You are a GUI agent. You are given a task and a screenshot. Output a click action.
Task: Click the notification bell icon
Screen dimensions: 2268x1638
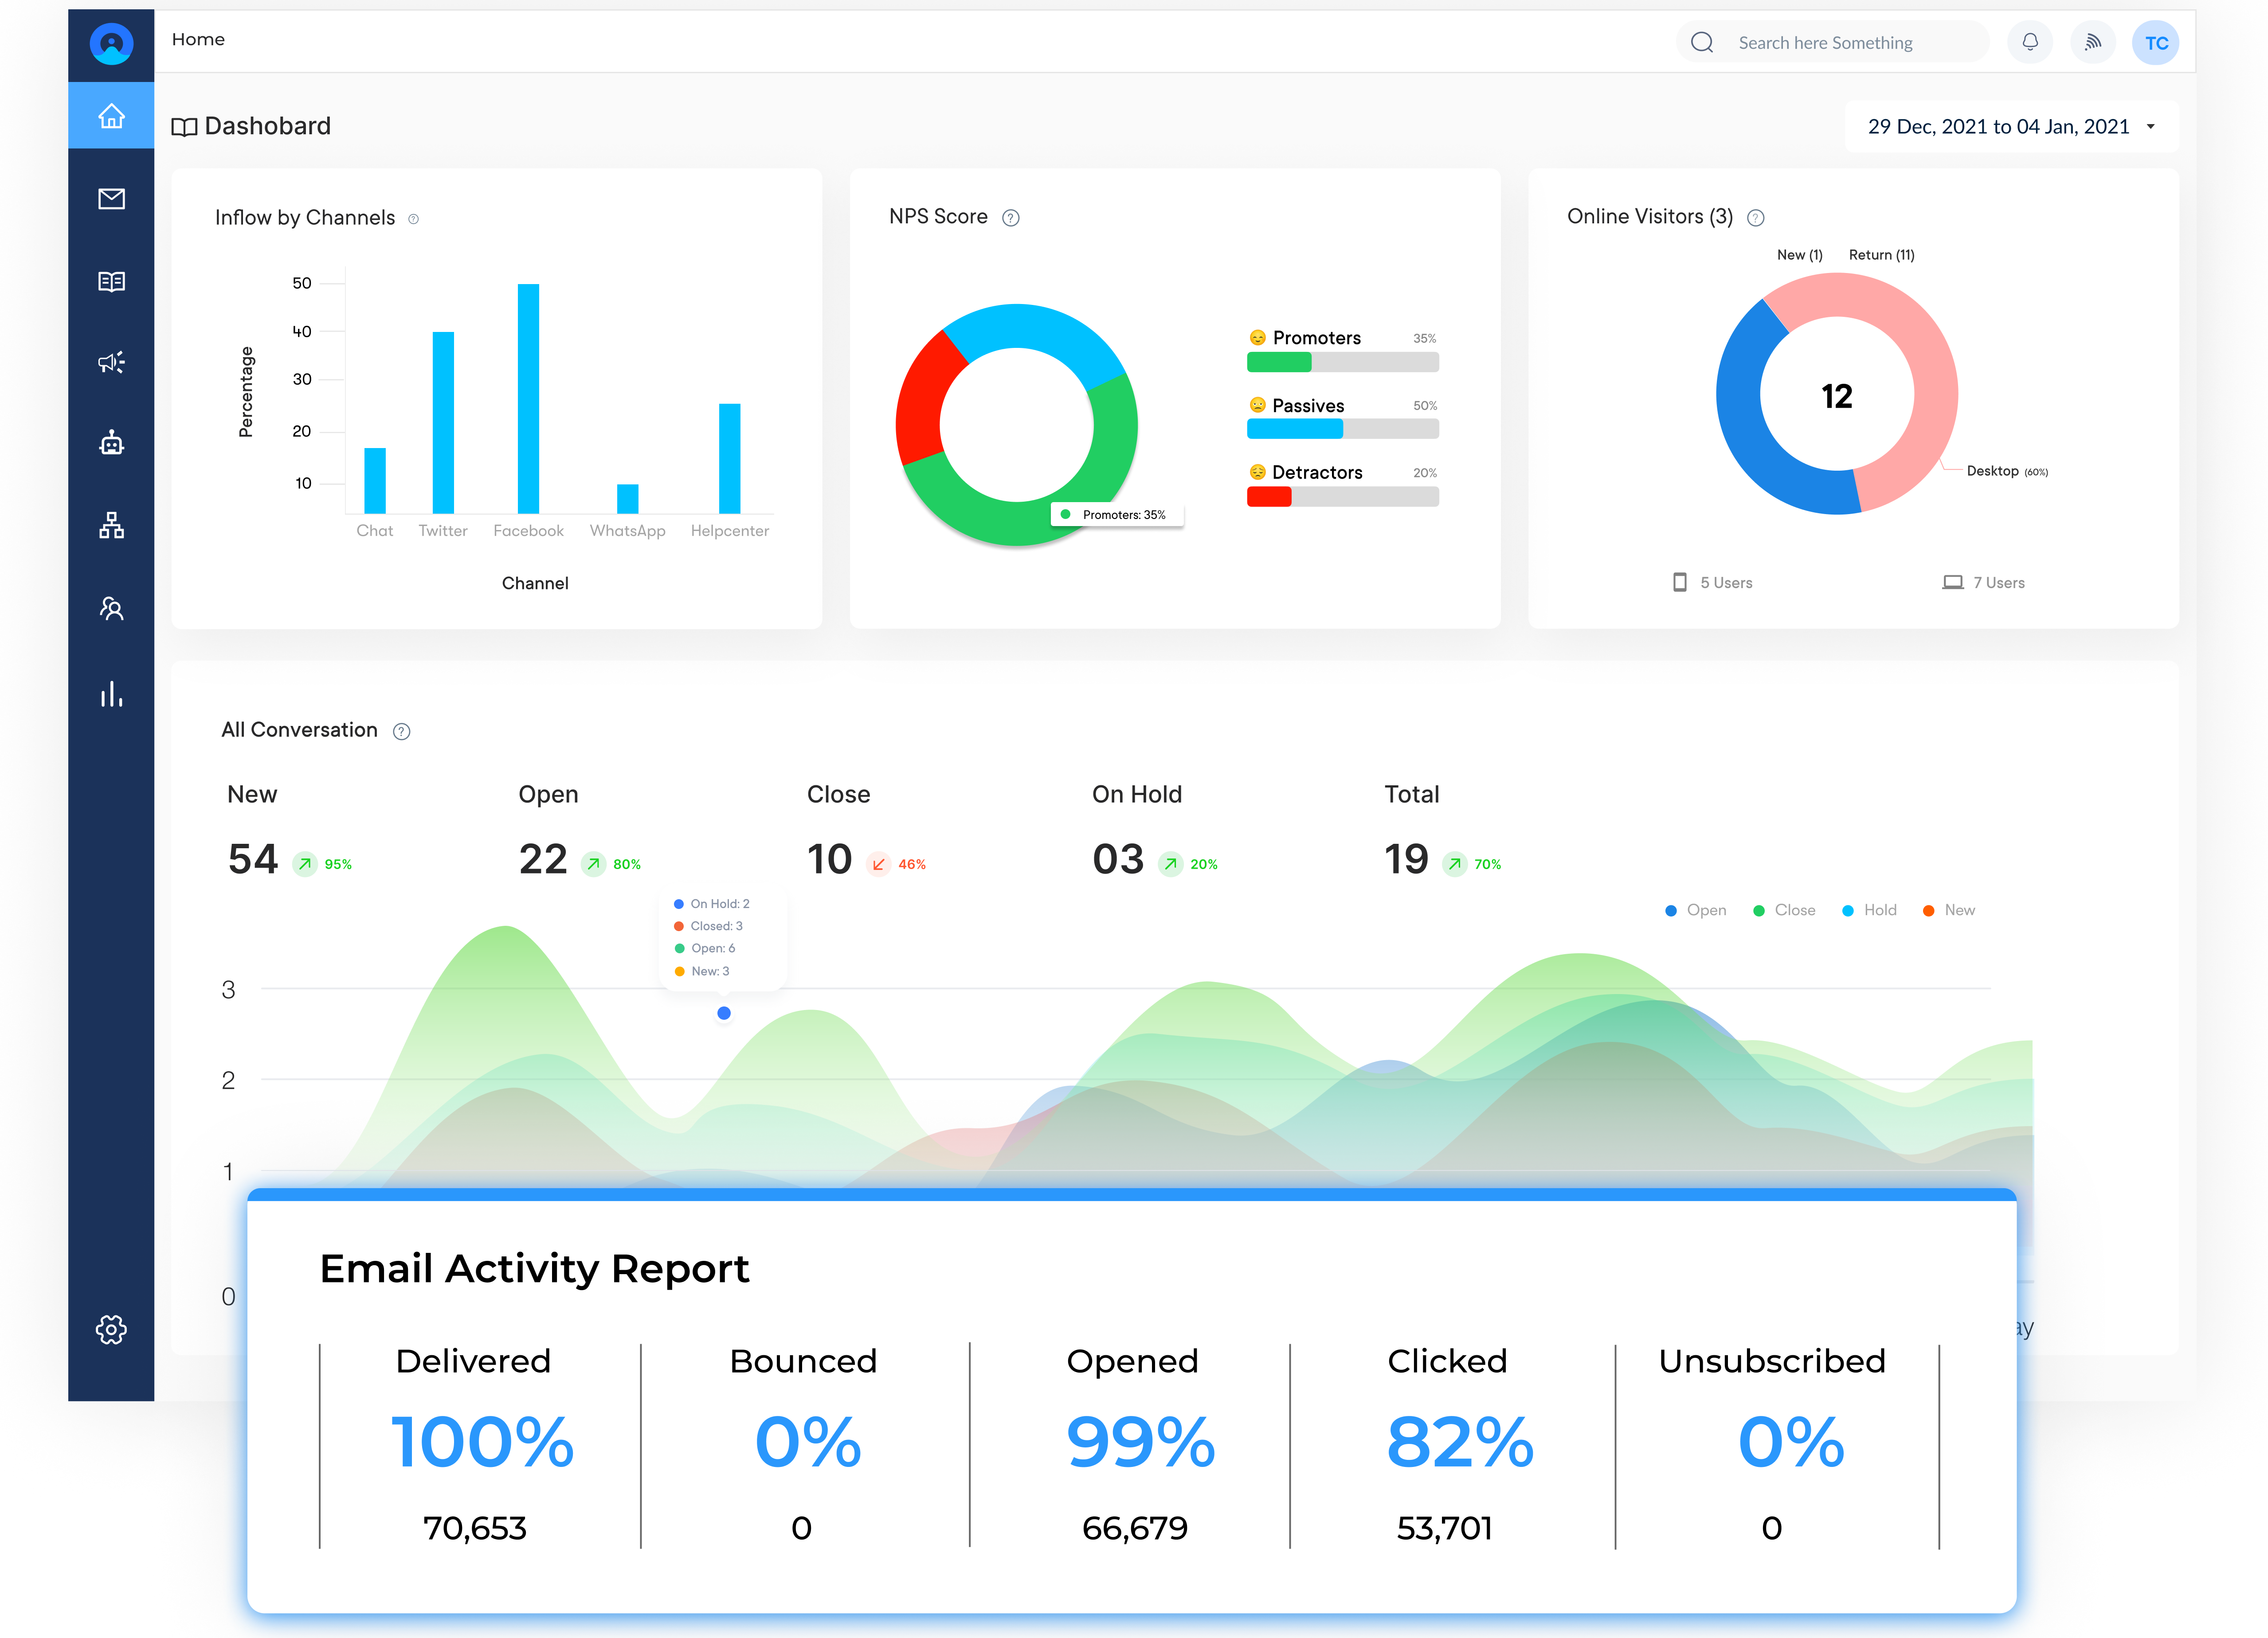(x=2030, y=42)
